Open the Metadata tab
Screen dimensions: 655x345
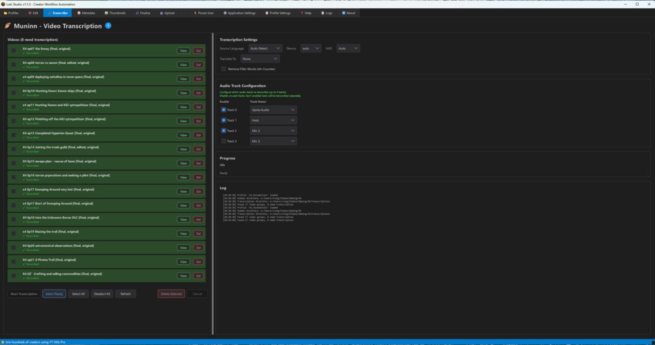pos(87,13)
